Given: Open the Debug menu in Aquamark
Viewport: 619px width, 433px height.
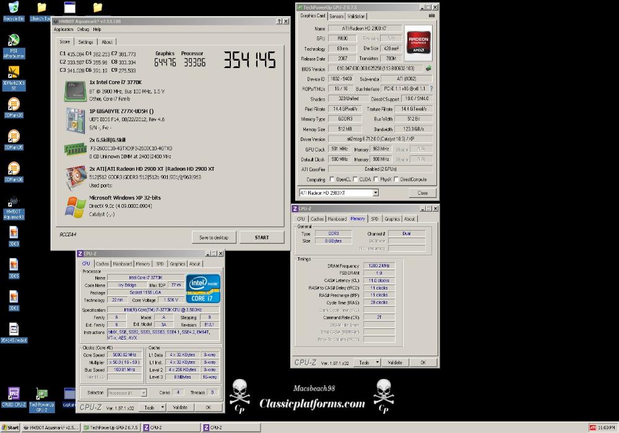Looking at the screenshot, I should 83,29.
